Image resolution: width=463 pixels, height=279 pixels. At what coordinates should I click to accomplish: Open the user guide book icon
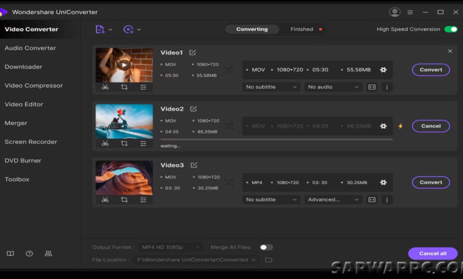coord(10,253)
